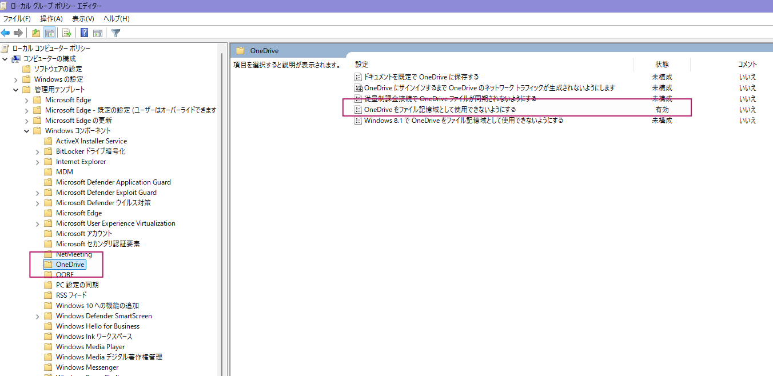The height and width of the screenshot is (376, 773).
Task: Select Windows 10 への機能の追加 tree item
Action: click(x=97, y=306)
